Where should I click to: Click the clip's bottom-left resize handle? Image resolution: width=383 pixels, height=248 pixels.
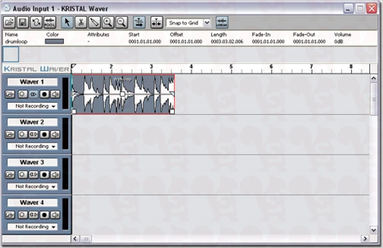coord(74,111)
